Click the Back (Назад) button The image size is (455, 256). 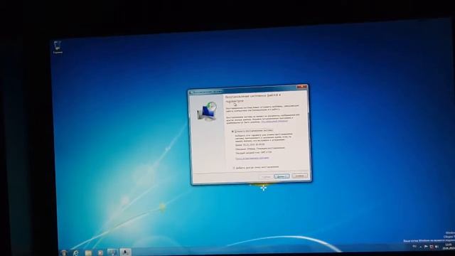click(266, 176)
